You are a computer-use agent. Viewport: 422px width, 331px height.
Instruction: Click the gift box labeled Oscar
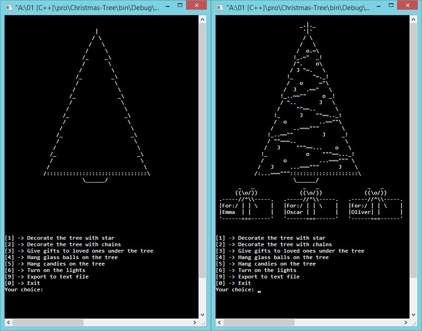(x=311, y=205)
